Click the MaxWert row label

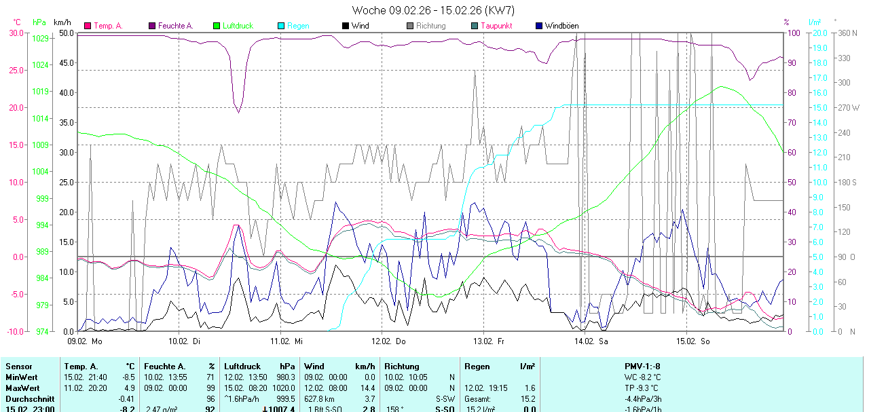click(22, 388)
